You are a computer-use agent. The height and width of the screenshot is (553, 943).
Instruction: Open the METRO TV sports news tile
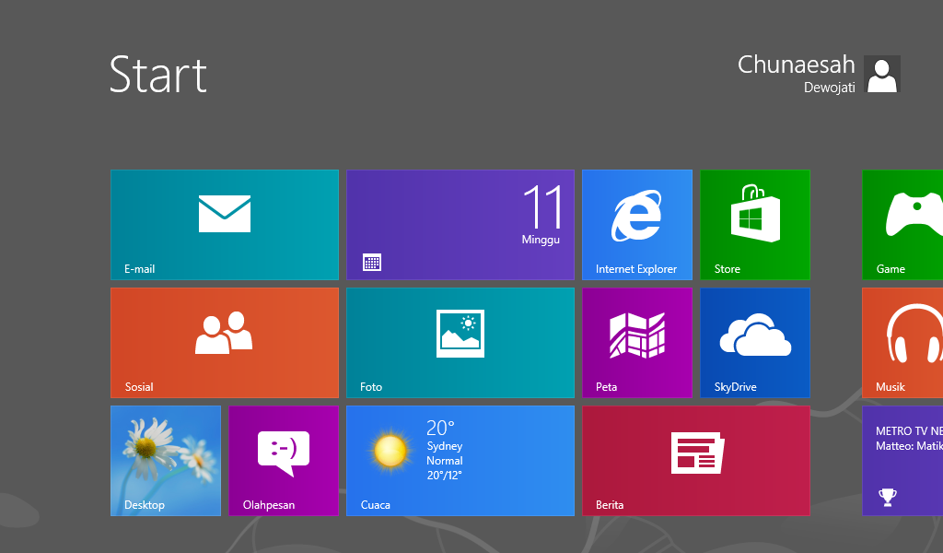(x=902, y=460)
